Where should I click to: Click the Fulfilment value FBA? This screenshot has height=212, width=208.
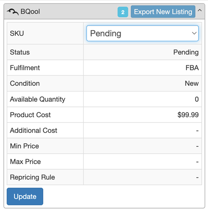[192, 68]
